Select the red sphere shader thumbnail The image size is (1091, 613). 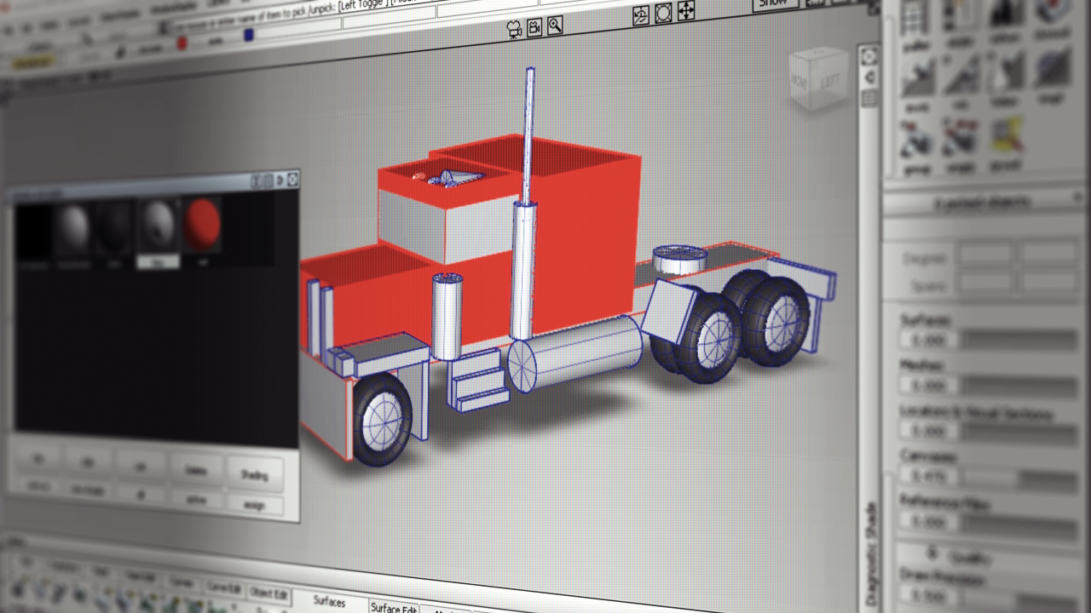click(203, 225)
